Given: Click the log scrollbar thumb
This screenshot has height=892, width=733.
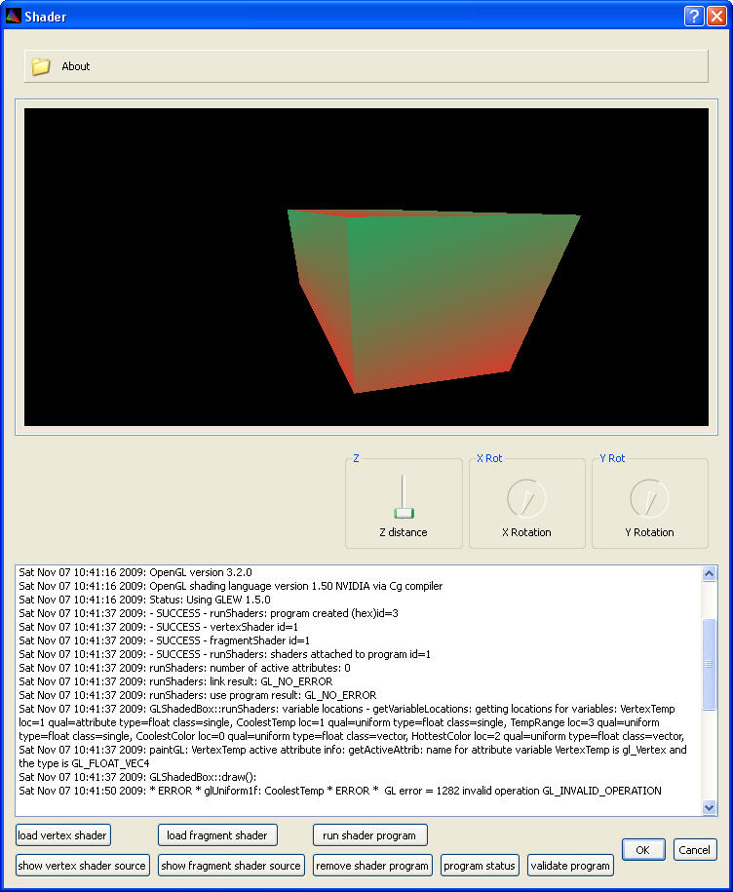Looking at the screenshot, I should tap(709, 664).
